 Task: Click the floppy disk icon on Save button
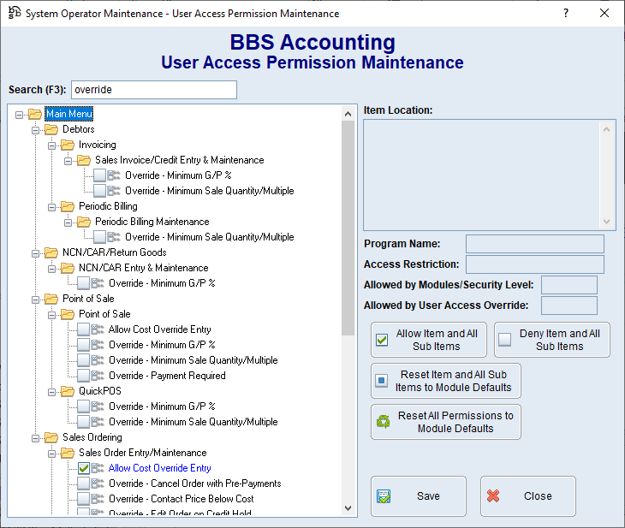(x=384, y=496)
